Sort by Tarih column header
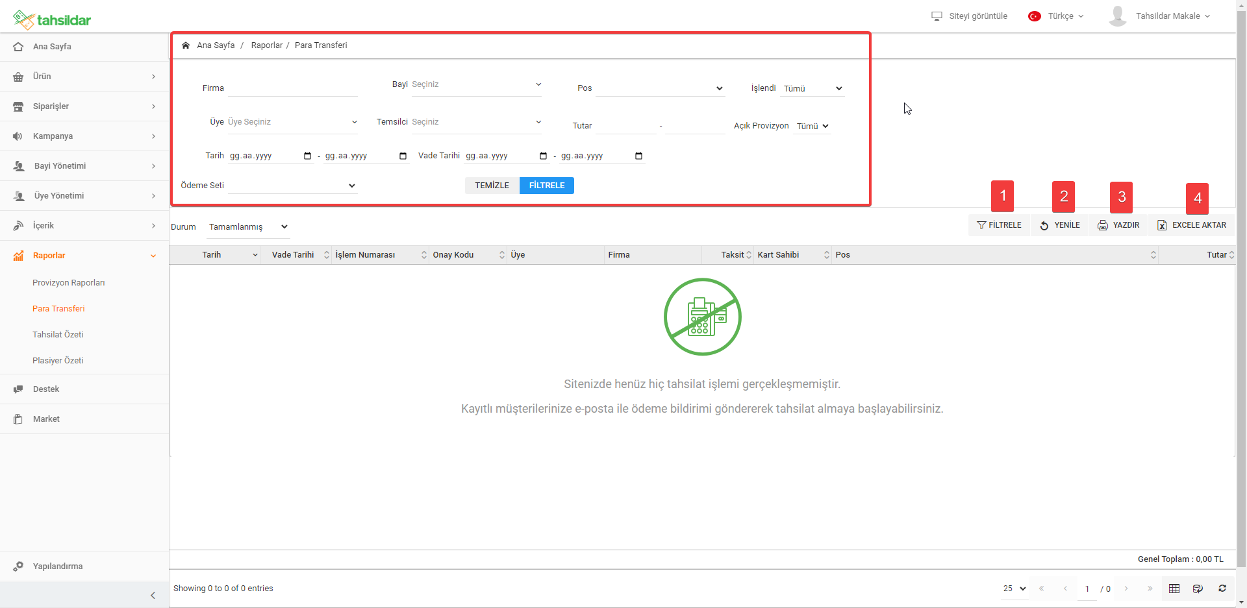The image size is (1247, 608). (215, 255)
